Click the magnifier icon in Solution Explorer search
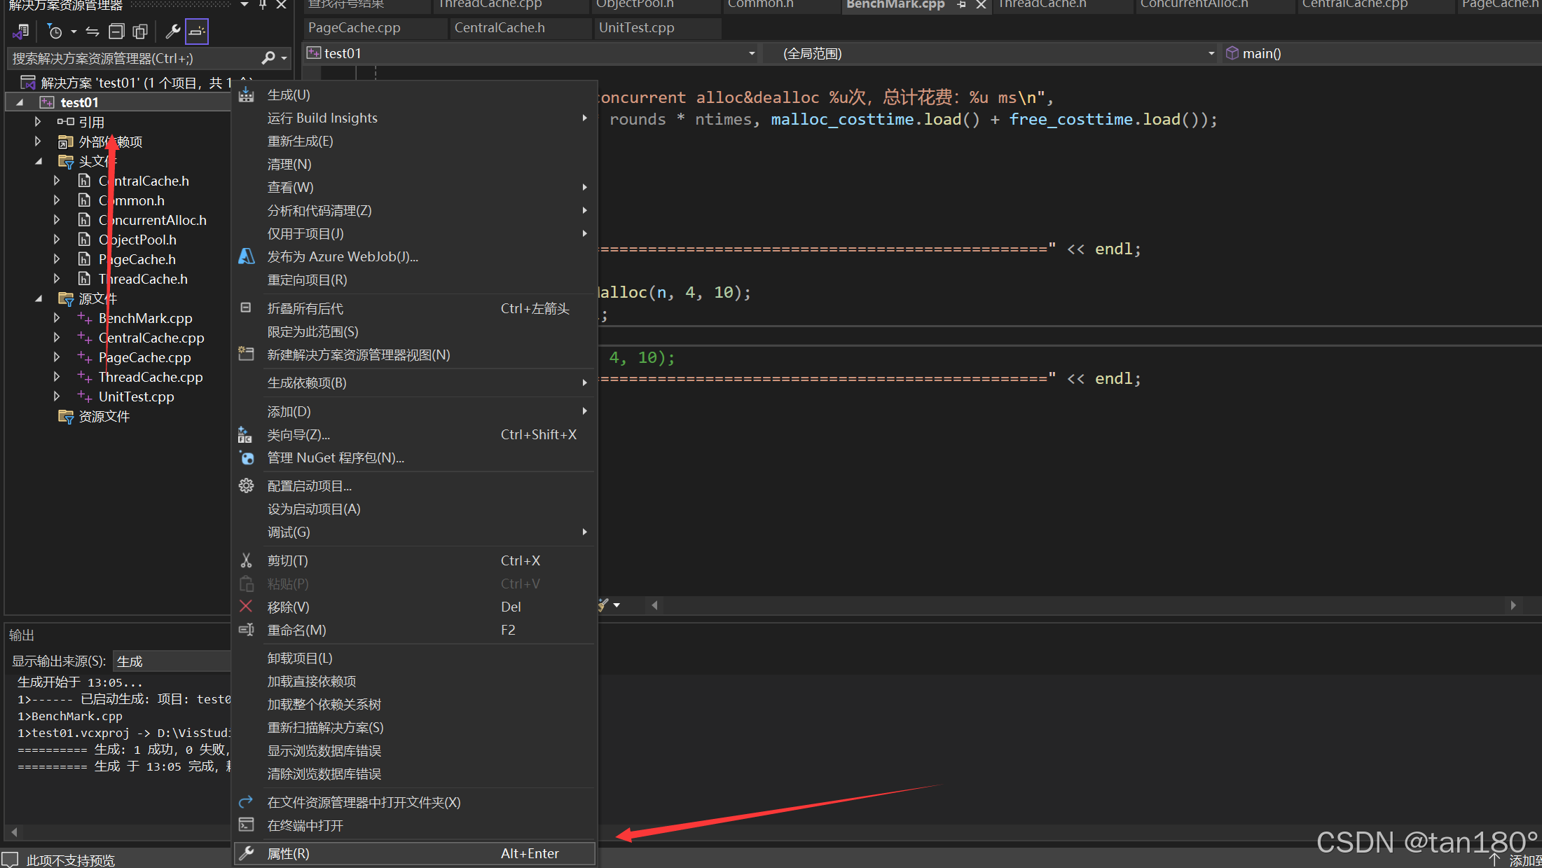This screenshot has width=1542, height=868. pyautogui.click(x=268, y=58)
